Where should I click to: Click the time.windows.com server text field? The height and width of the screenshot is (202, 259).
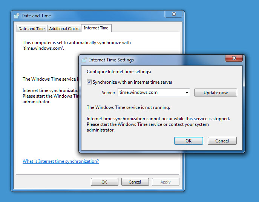pyautogui.click(x=151, y=92)
